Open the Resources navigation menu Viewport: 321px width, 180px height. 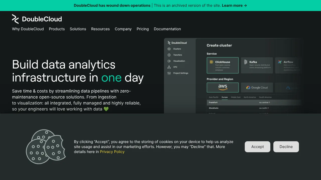click(100, 29)
